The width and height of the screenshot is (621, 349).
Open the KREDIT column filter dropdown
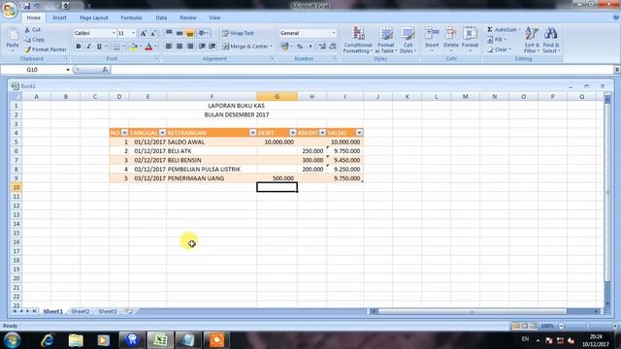pos(322,133)
